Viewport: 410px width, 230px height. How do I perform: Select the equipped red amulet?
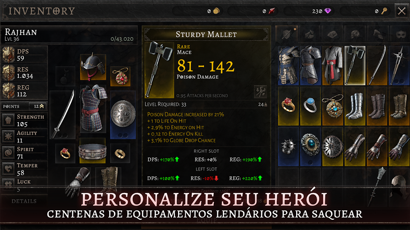(120, 76)
